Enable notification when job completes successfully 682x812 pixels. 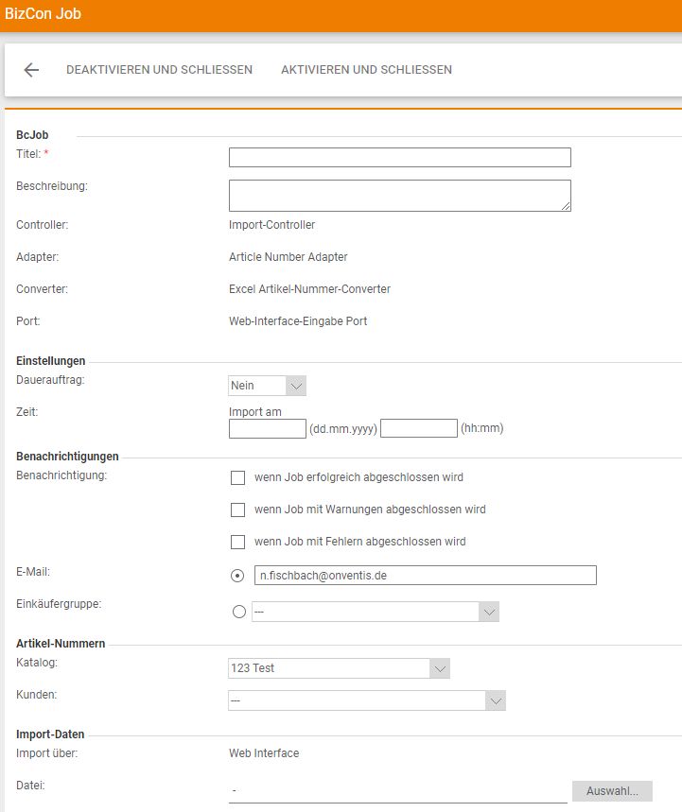coord(238,477)
